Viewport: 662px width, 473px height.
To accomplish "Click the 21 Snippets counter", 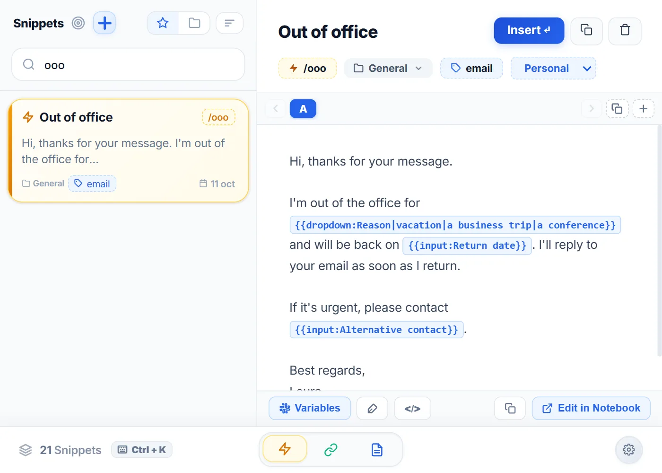I will (x=60, y=450).
